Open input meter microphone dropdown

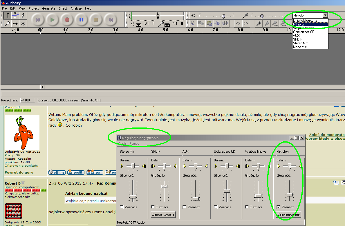pyautogui.click(x=167, y=25)
